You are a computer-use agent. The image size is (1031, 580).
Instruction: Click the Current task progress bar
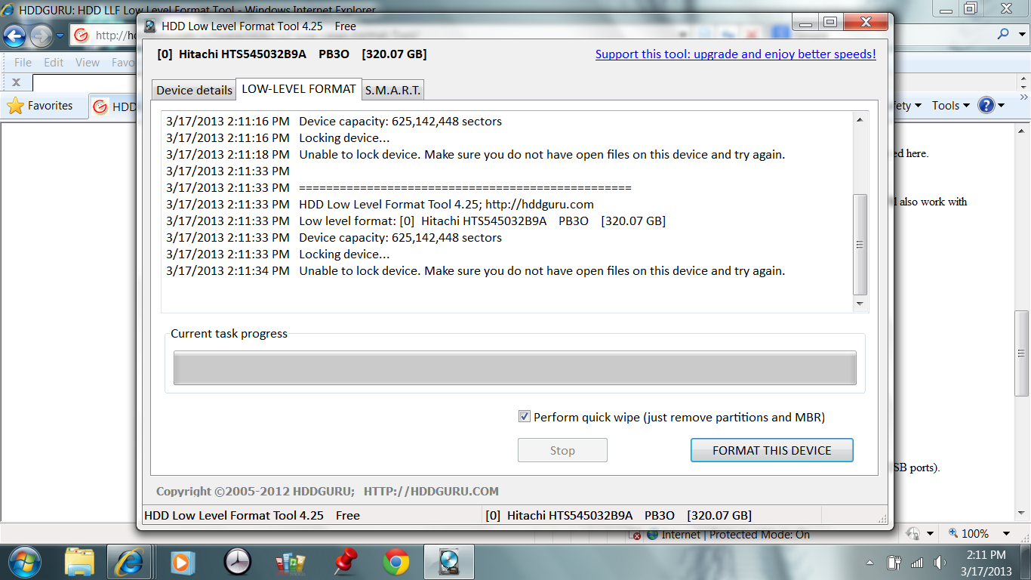point(515,368)
